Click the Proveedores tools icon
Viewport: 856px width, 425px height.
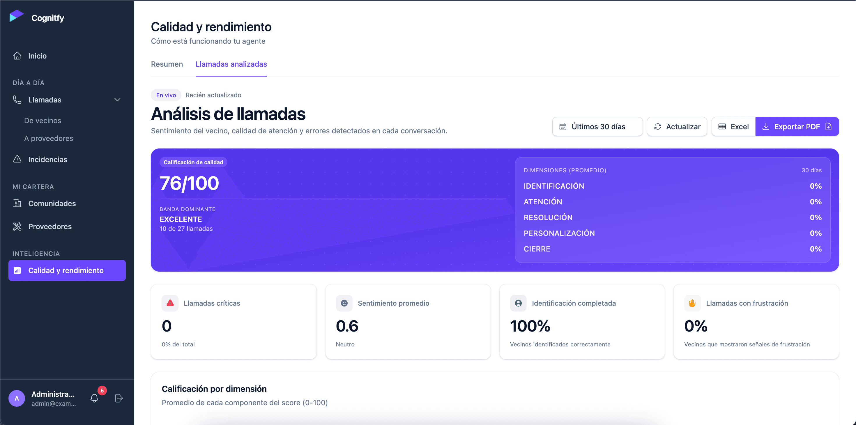pos(17,226)
